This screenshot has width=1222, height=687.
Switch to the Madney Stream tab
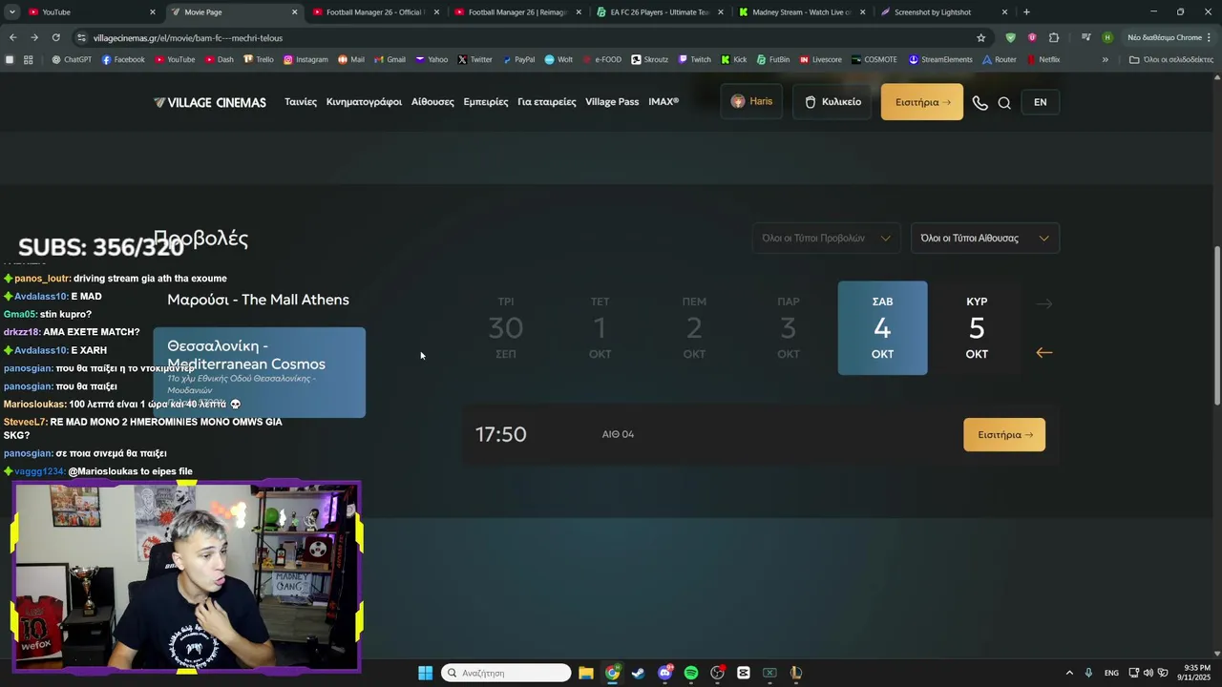point(803,11)
